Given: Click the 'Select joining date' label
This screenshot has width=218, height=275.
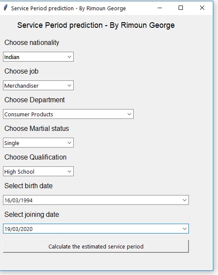Looking at the screenshot, I should coord(32,215).
